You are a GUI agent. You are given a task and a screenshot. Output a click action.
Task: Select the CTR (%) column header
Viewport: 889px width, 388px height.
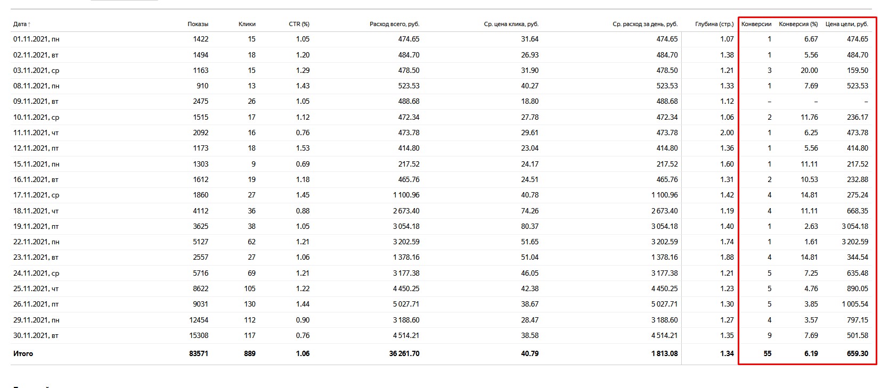point(299,24)
